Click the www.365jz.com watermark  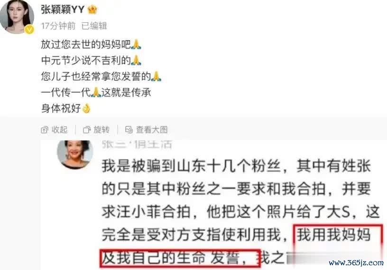pos(356,262)
